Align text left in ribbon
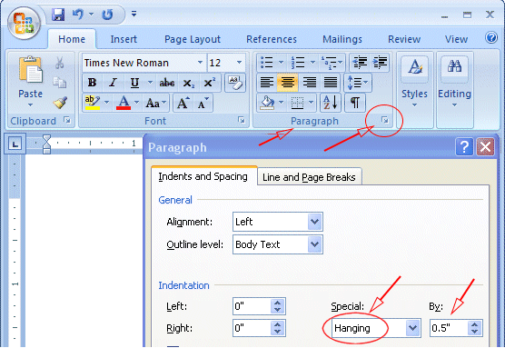 267,83
